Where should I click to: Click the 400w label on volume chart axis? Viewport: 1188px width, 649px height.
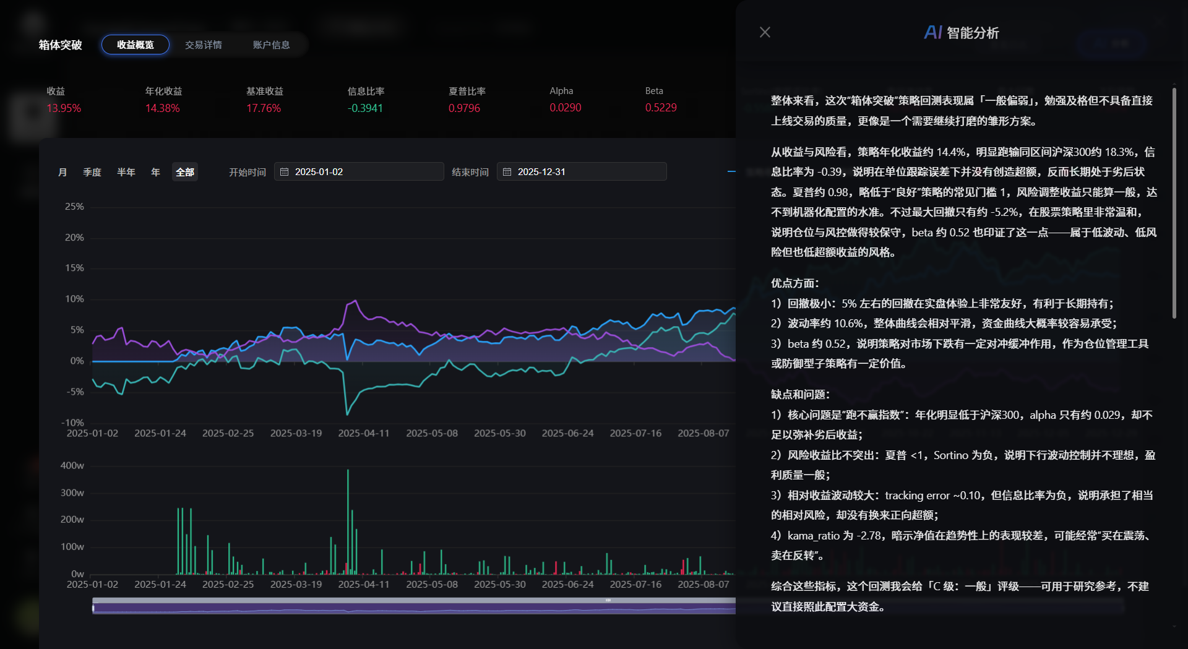click(x=72, y=465)
